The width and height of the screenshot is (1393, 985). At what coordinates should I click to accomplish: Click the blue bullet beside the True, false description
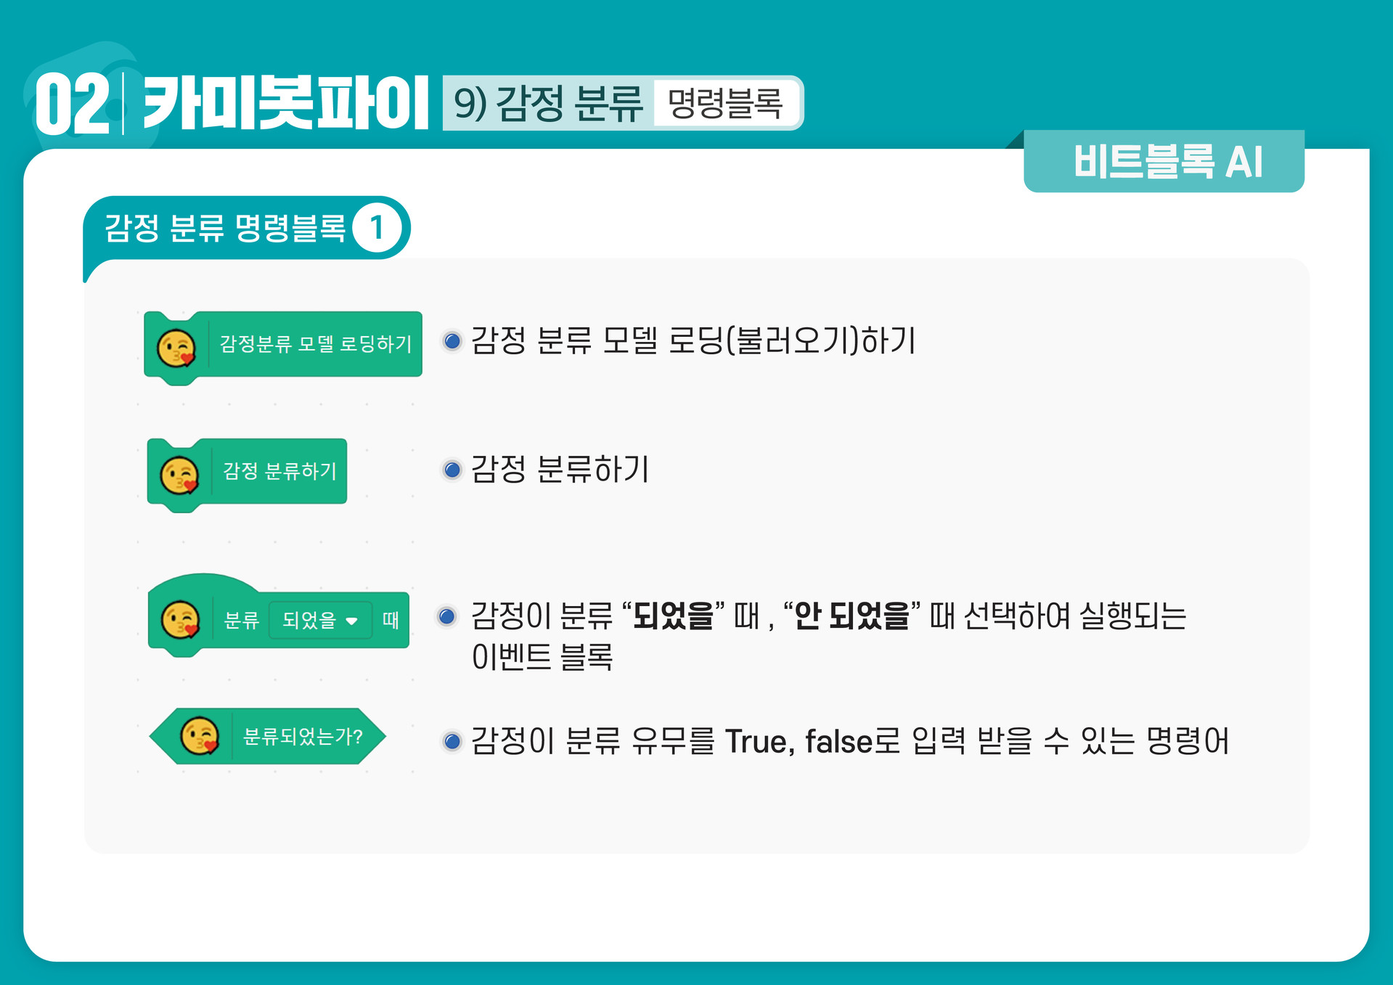(452, 741)
